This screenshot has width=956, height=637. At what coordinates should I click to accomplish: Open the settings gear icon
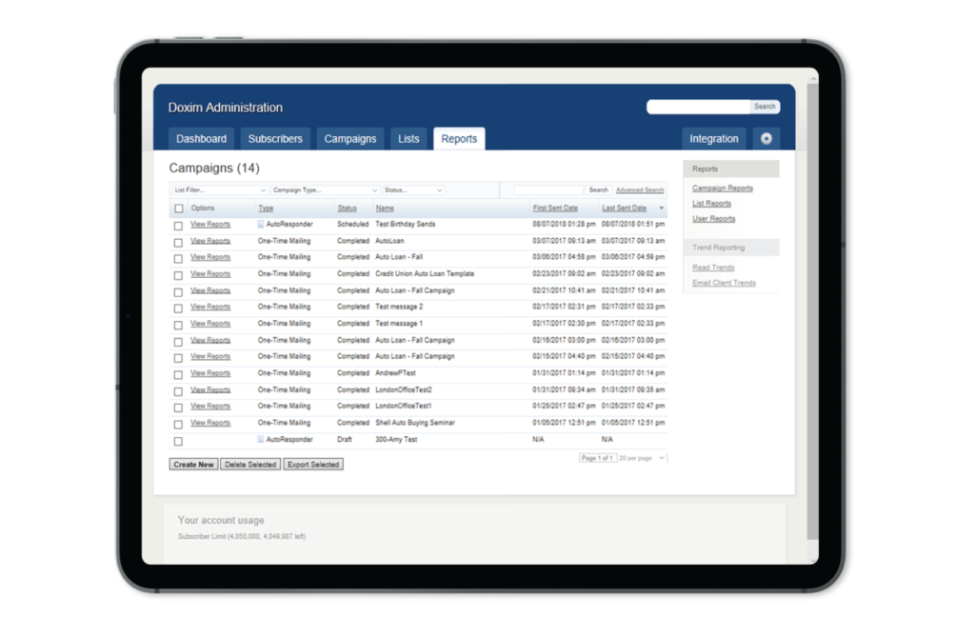[765, 138]
